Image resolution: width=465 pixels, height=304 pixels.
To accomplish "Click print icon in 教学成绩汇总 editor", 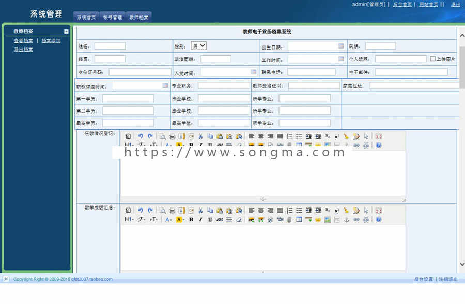I will tap(172, 211).
